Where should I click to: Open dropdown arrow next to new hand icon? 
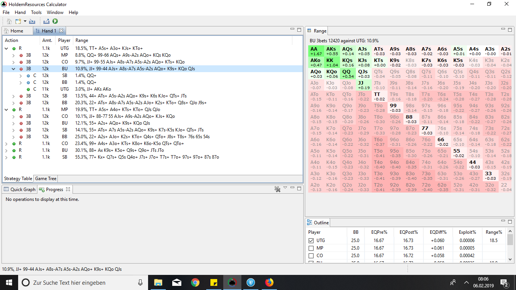25,22
